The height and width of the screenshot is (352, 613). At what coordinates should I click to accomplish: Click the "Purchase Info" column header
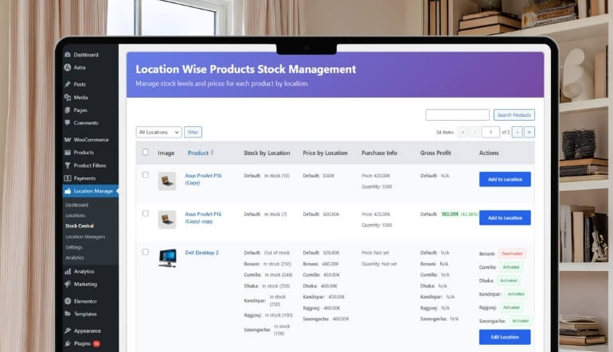379,153
